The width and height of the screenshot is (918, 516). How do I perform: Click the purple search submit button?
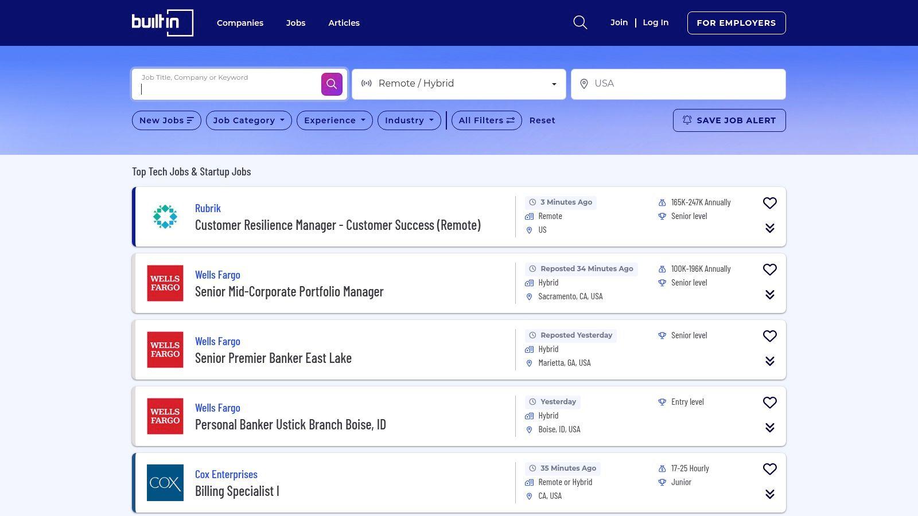tap(332, 84)
